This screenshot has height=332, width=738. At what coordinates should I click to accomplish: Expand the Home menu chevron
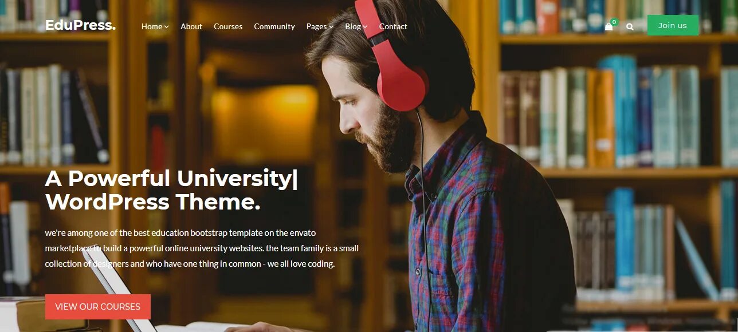tap(167, 27)
